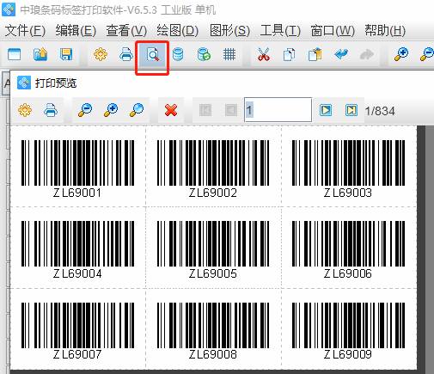Open the 帮助(H) menu
Viewport: 434px width, 374px height.
(385, 30)
